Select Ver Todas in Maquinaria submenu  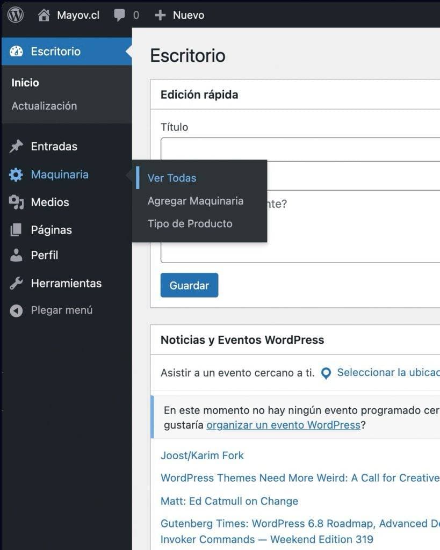(x=172, y=178)
